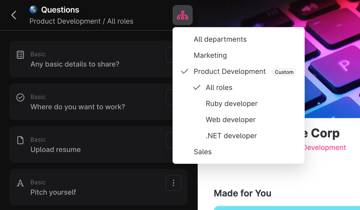Click the letter A icon beside Pitch yourself
This screenshot has width=360, height=210.
click(x=20, y=183)
